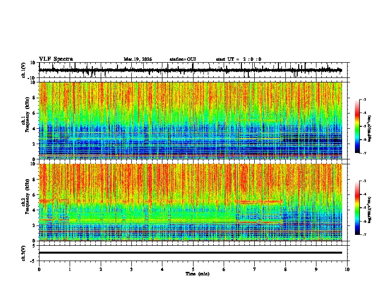Click inside the ch.2 frequency spectrogram
Screen dimensions: 391x302
coord(191,202)
